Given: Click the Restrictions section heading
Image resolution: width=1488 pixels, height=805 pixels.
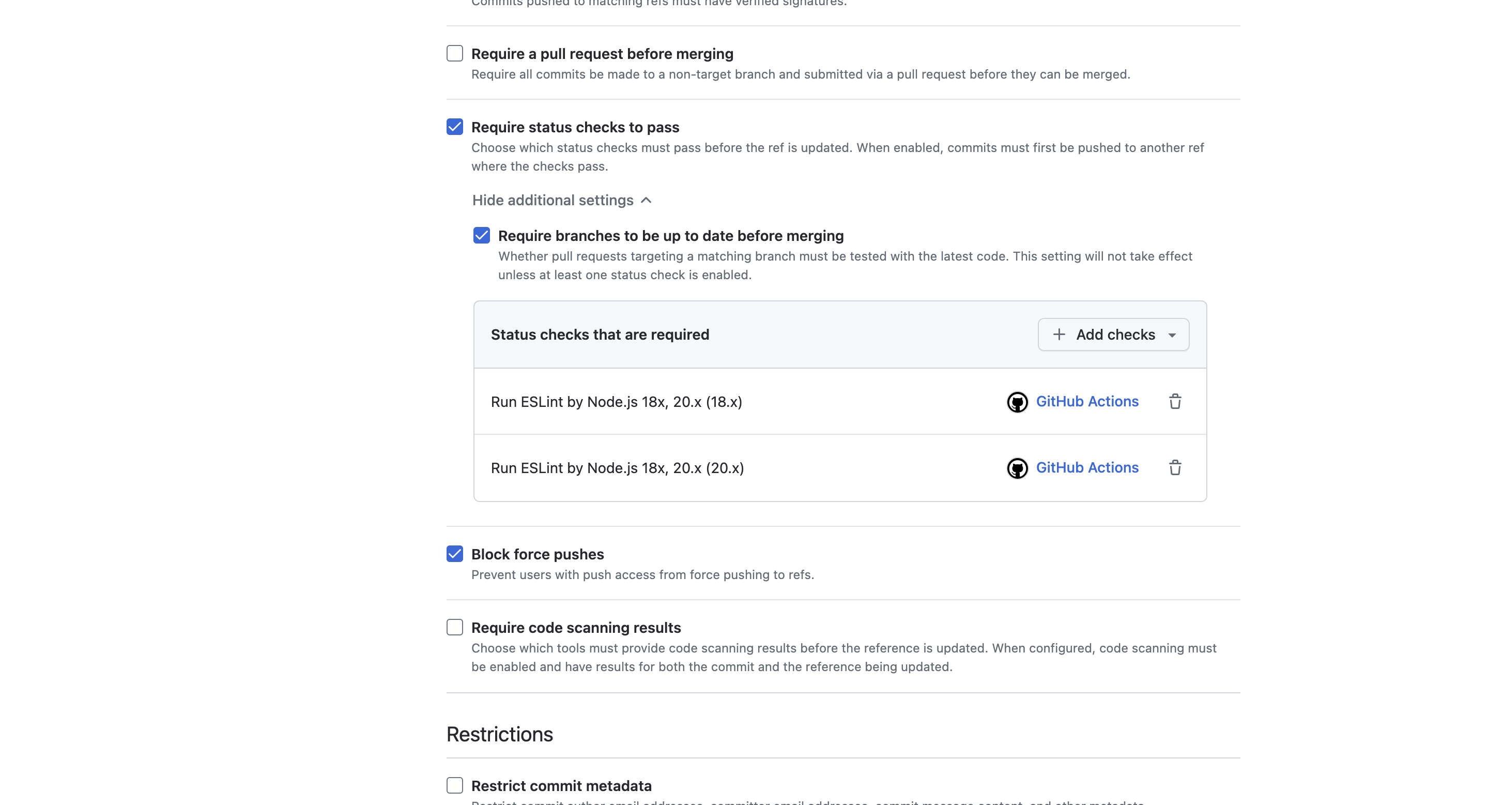Looking at the screenshot, I should tap(499, 734).
